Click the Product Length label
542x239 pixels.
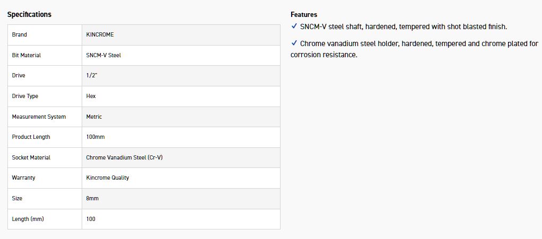tap(31, 137)
